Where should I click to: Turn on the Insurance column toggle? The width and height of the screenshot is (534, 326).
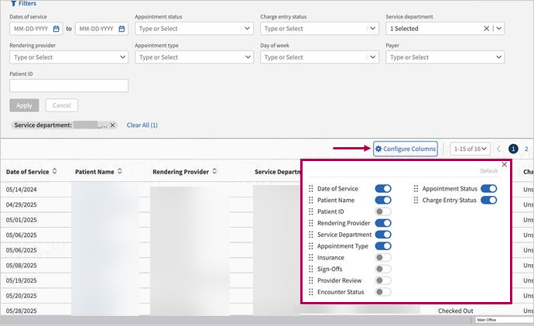pyautogui.click(x=383, y=258)
